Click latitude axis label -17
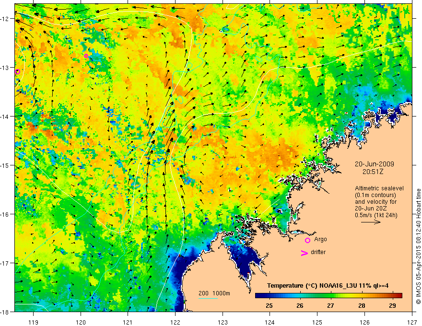The width and height of the screenshot is (422, 326). [6, 263]
